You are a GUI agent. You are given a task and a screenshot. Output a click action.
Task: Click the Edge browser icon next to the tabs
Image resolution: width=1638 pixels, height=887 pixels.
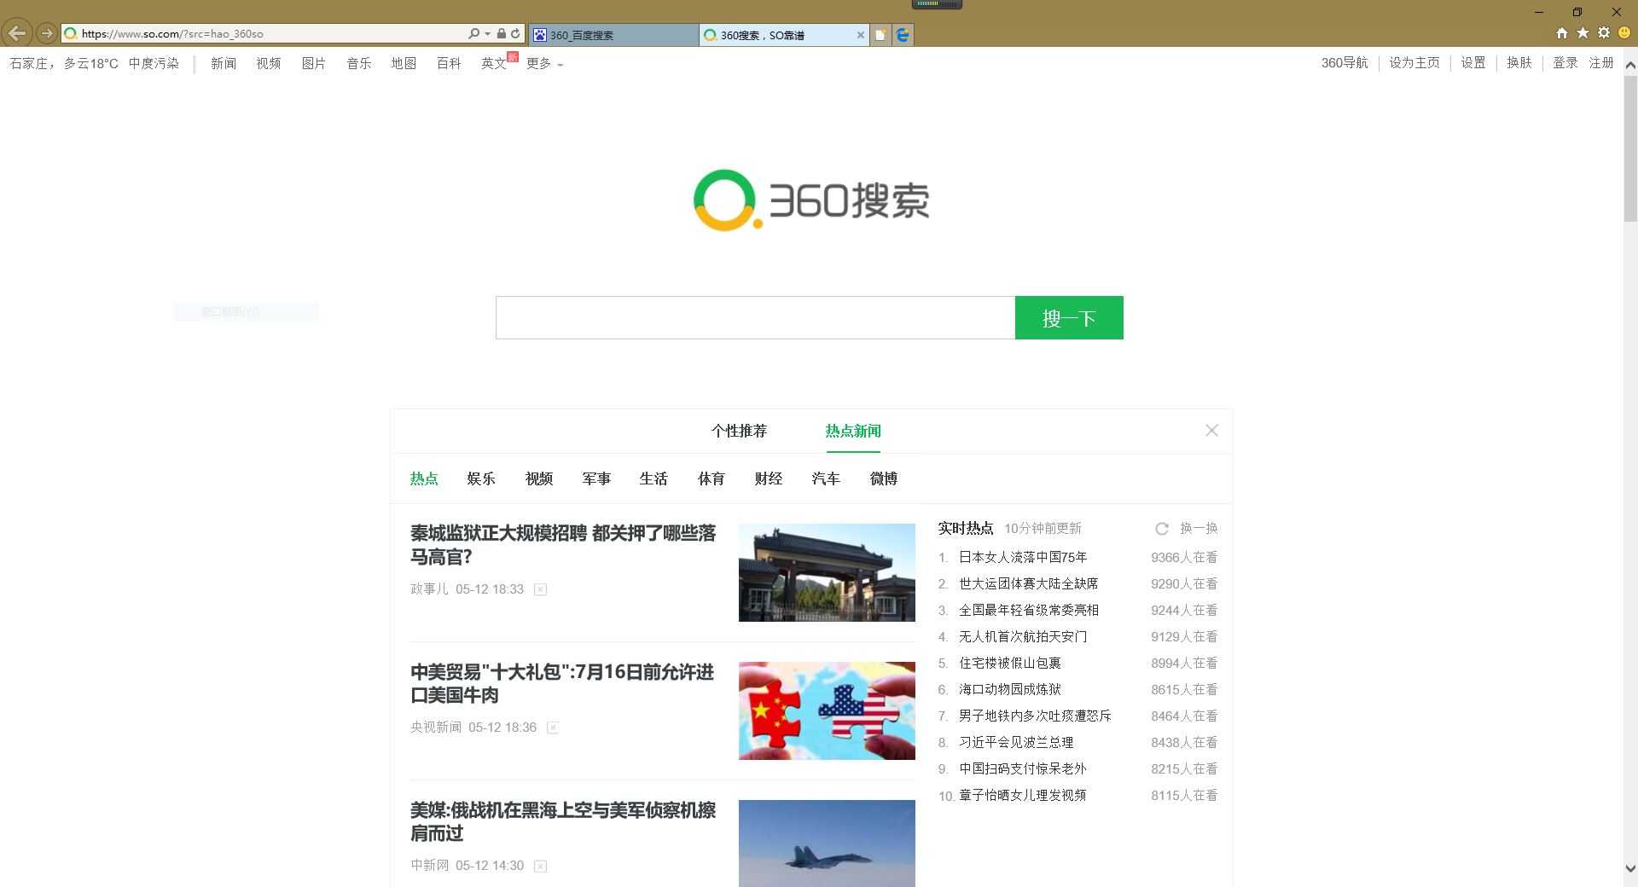903,35
